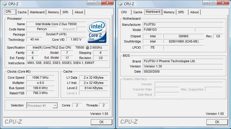Screen dimensions: 231x129
Task: Select the CPU tab in left window
Action: pyautogui.click(x=10, y=12)
